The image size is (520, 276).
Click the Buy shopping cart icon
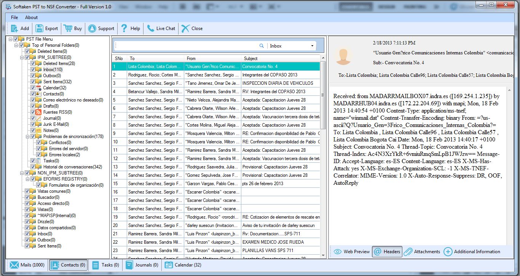pyautogui.click(x=68, y=28)
